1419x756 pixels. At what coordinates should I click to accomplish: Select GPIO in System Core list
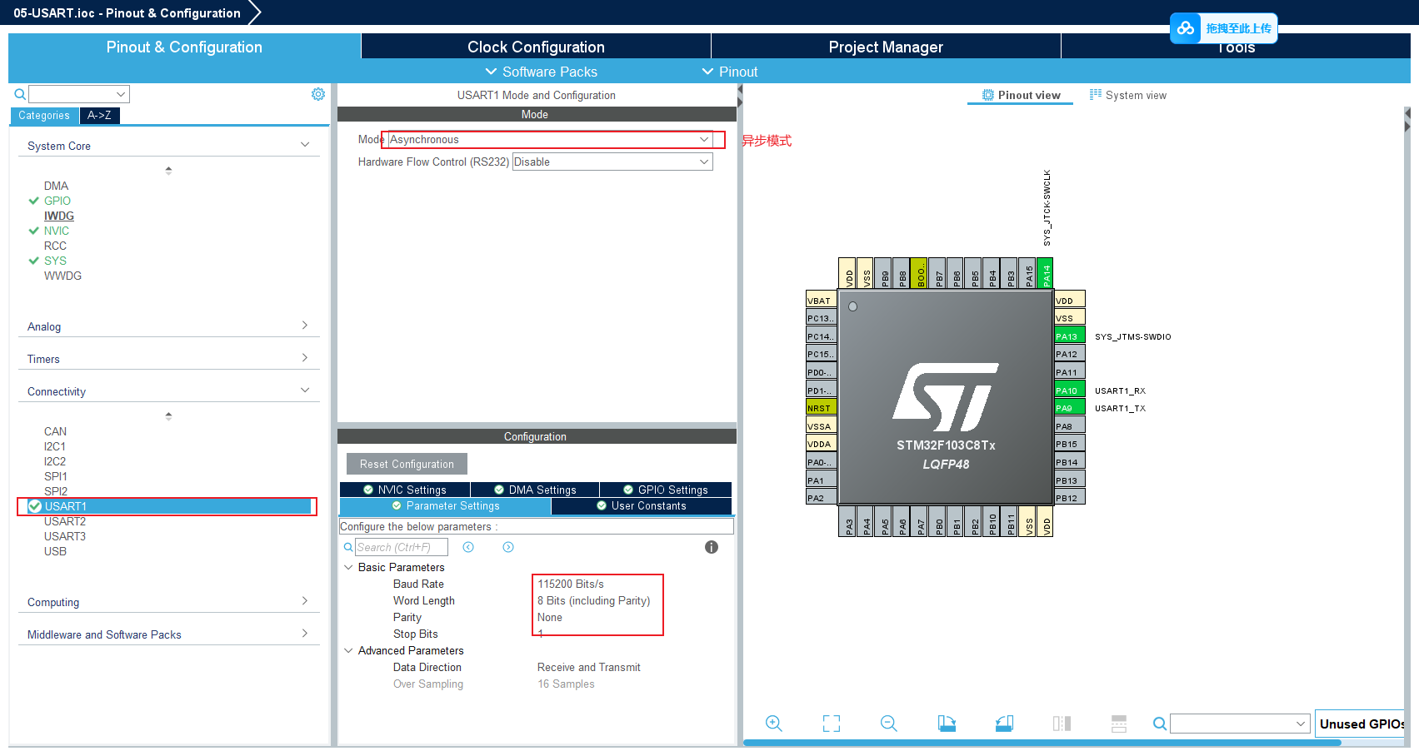point(57,201)
